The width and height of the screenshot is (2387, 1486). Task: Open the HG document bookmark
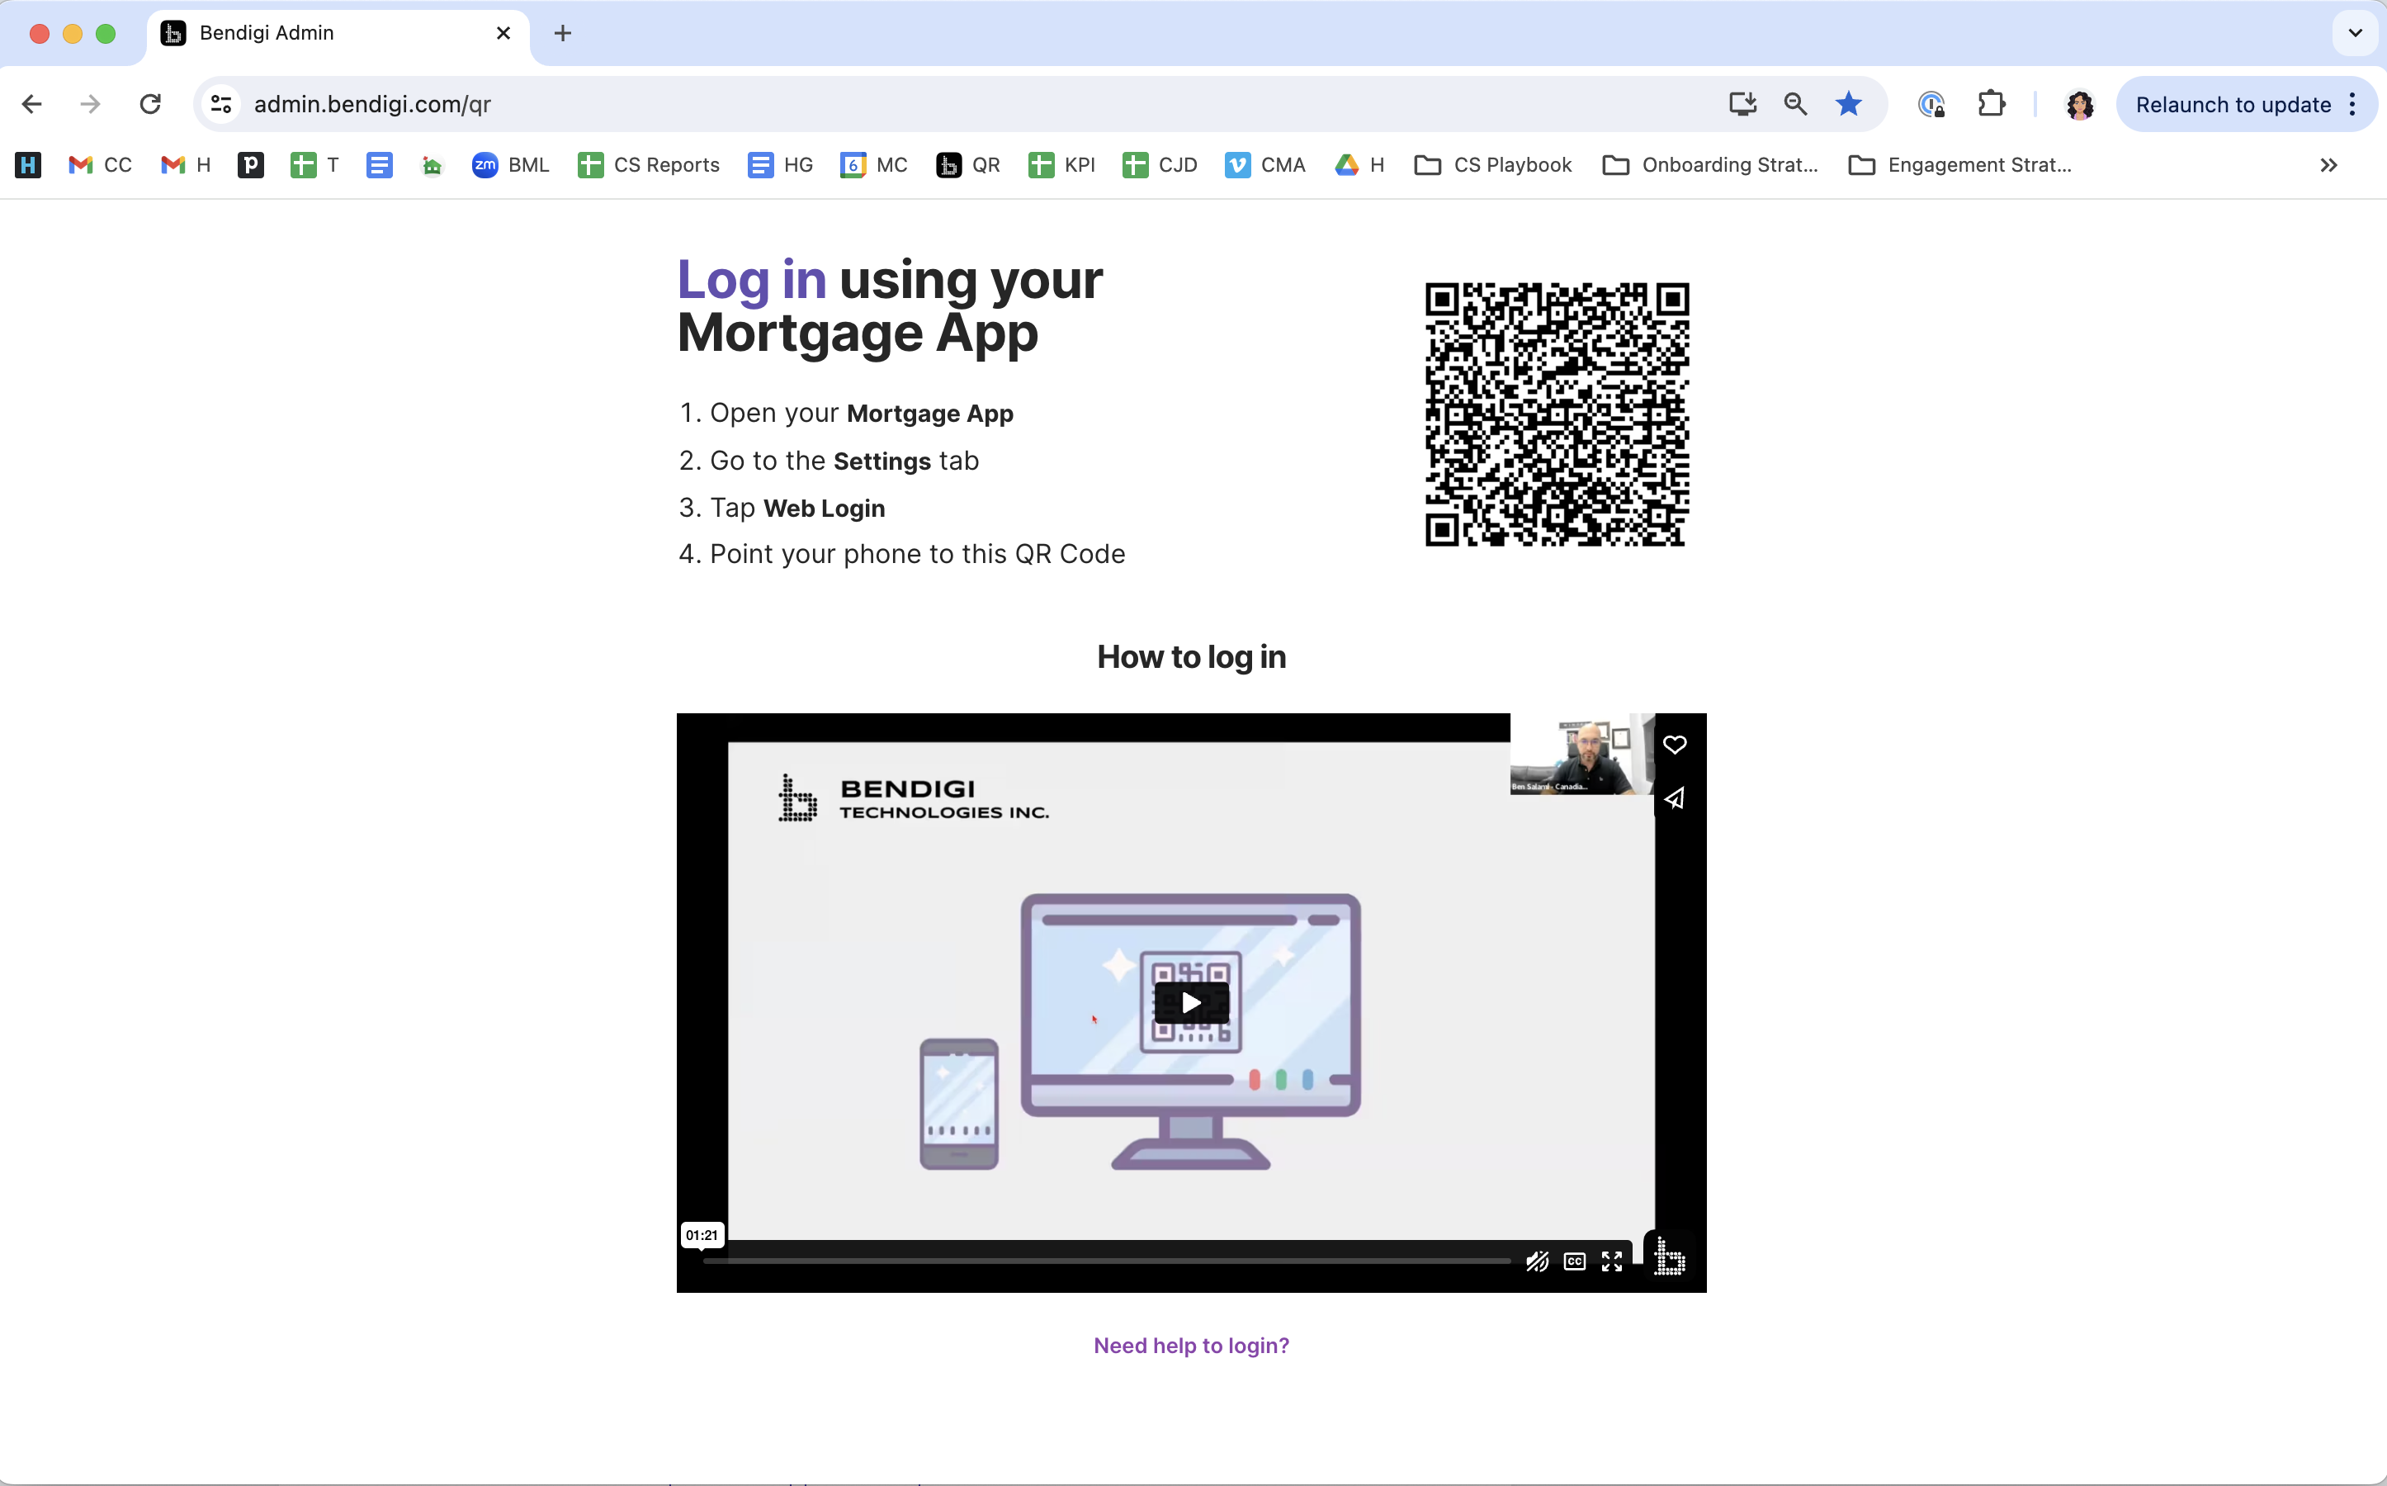780,165
